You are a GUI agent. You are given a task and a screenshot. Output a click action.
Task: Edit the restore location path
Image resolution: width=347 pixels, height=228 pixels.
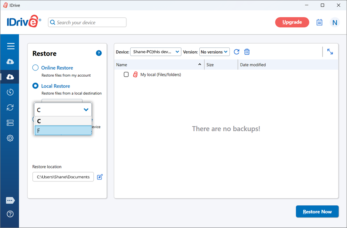tap(100, 177)
